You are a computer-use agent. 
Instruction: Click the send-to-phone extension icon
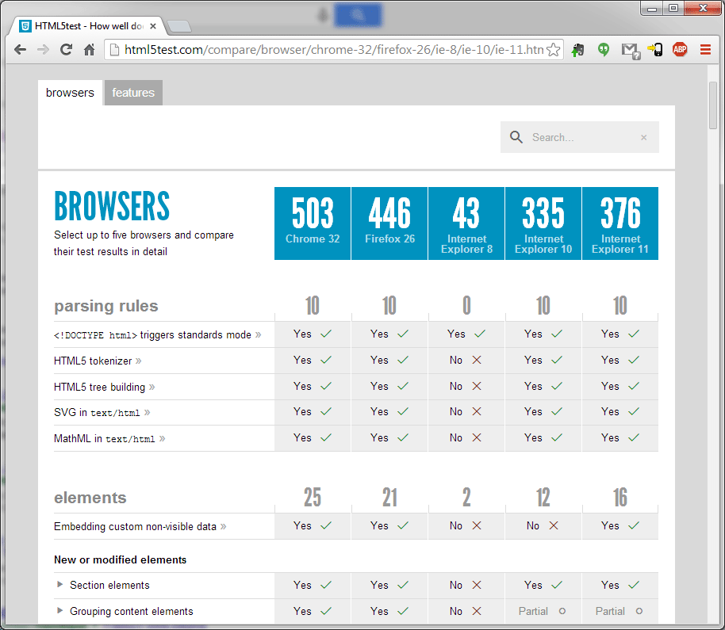click(654, 49)
